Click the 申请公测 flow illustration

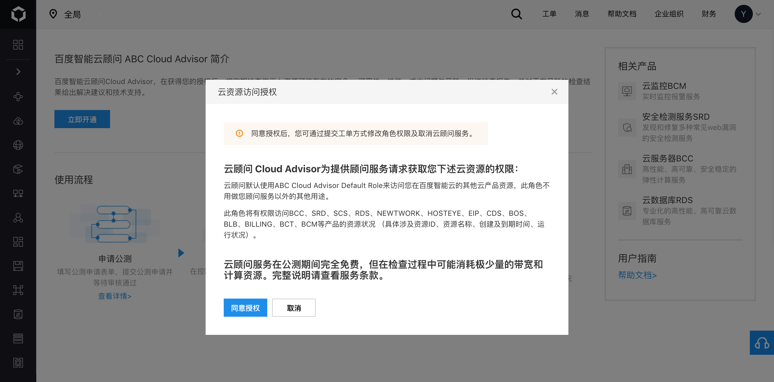point(115,224)
